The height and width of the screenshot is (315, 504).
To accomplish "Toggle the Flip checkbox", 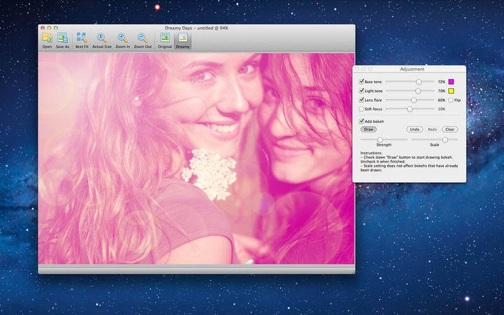I will point(450,100).
